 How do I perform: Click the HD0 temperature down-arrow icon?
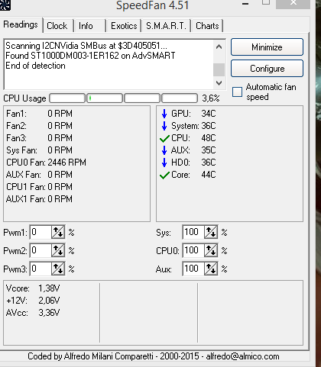tap(164, 163)
